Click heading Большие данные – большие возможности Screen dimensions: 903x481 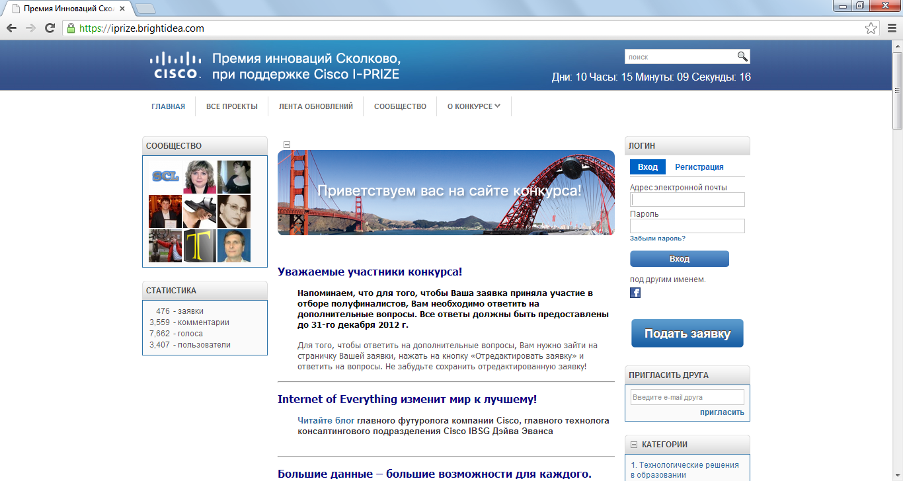[434, 474]
